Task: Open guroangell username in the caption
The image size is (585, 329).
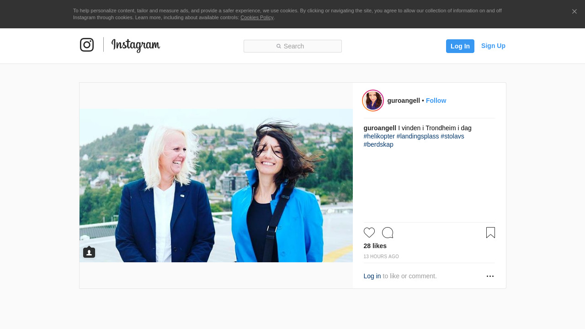Action: [380, 128]
